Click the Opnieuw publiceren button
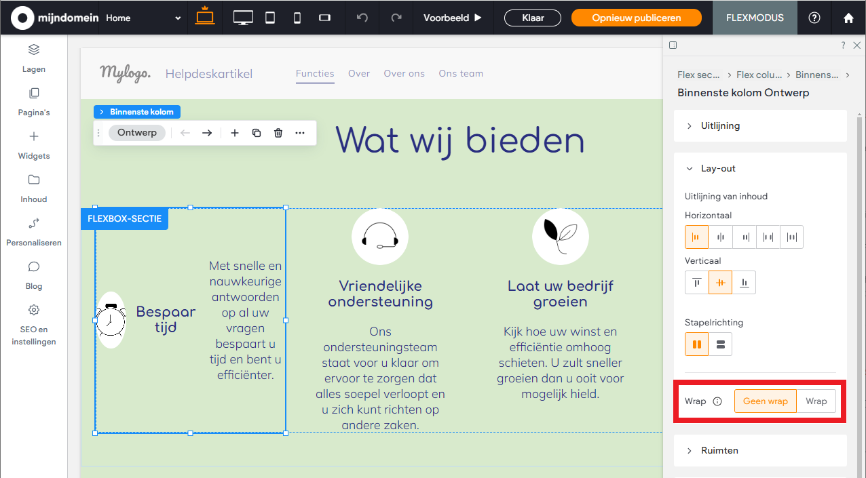The height and width of the screenshot is (478, 866). coord(636,18)
